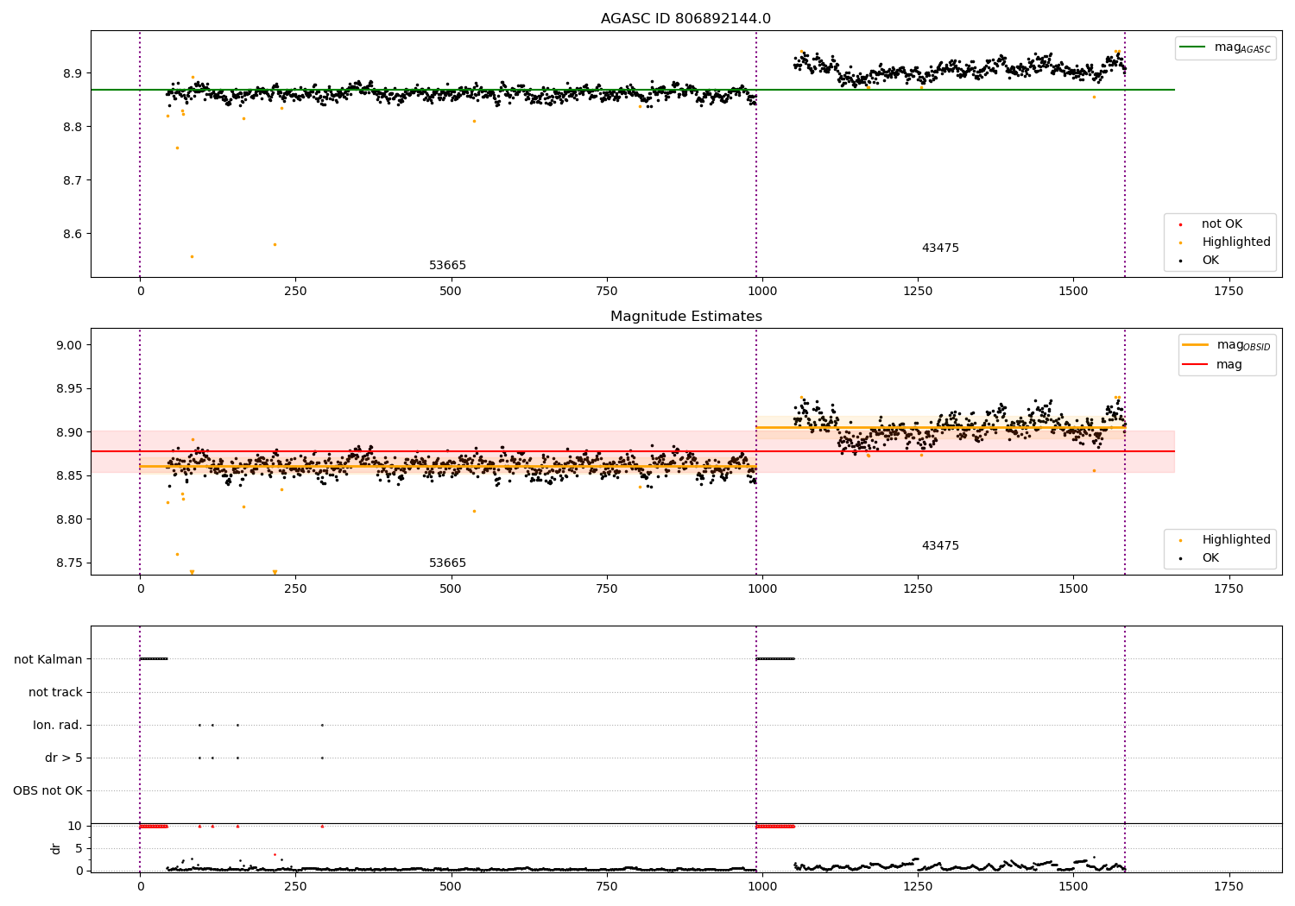1295x906 pixels.
Task: Click the 'not track' axis label
Action: (55, 693)
